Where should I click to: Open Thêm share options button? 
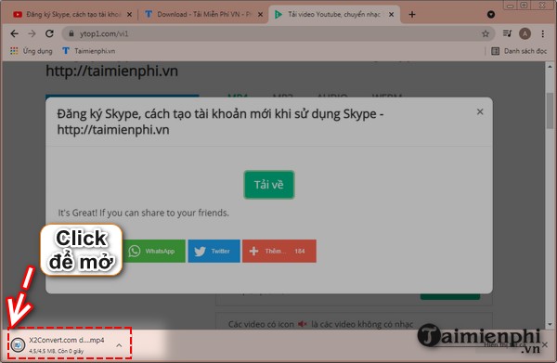tap(279, 251)
